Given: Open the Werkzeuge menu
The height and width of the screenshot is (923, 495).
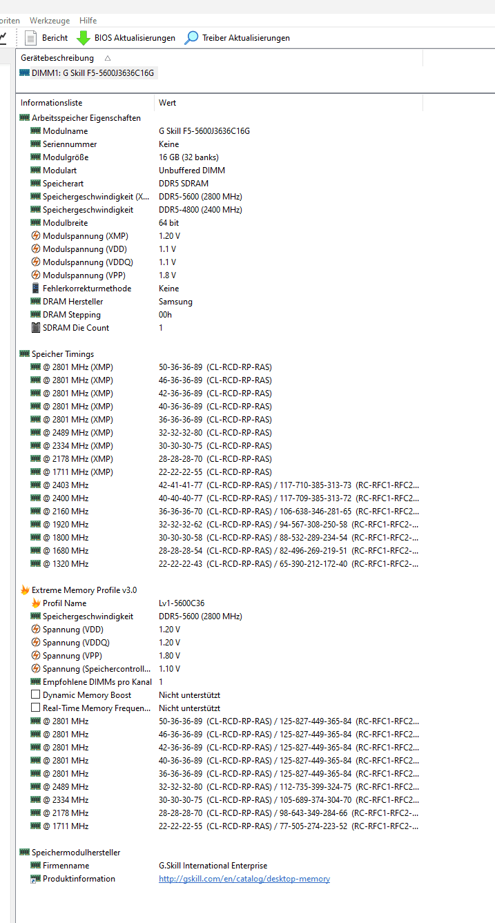Looking at the screenshot, I should click(49, 21).
